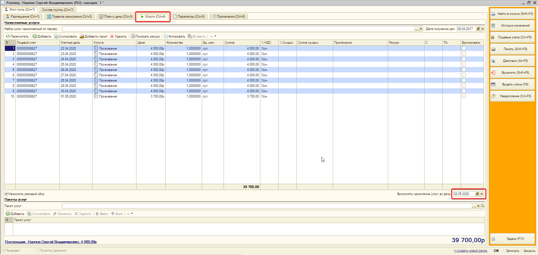Click Закрыть button at bottom

pyautogui.click(x=529, y=251)
